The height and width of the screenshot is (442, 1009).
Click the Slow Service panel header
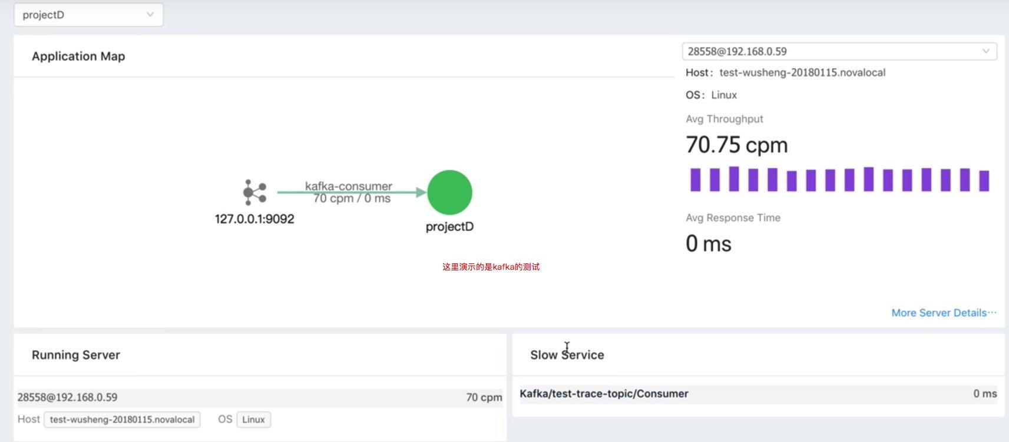pos(567,355)
